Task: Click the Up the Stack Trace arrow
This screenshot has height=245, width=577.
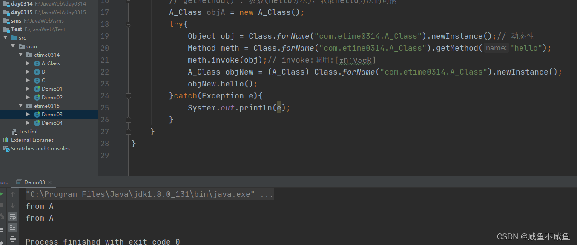Action: click(13, 194)
